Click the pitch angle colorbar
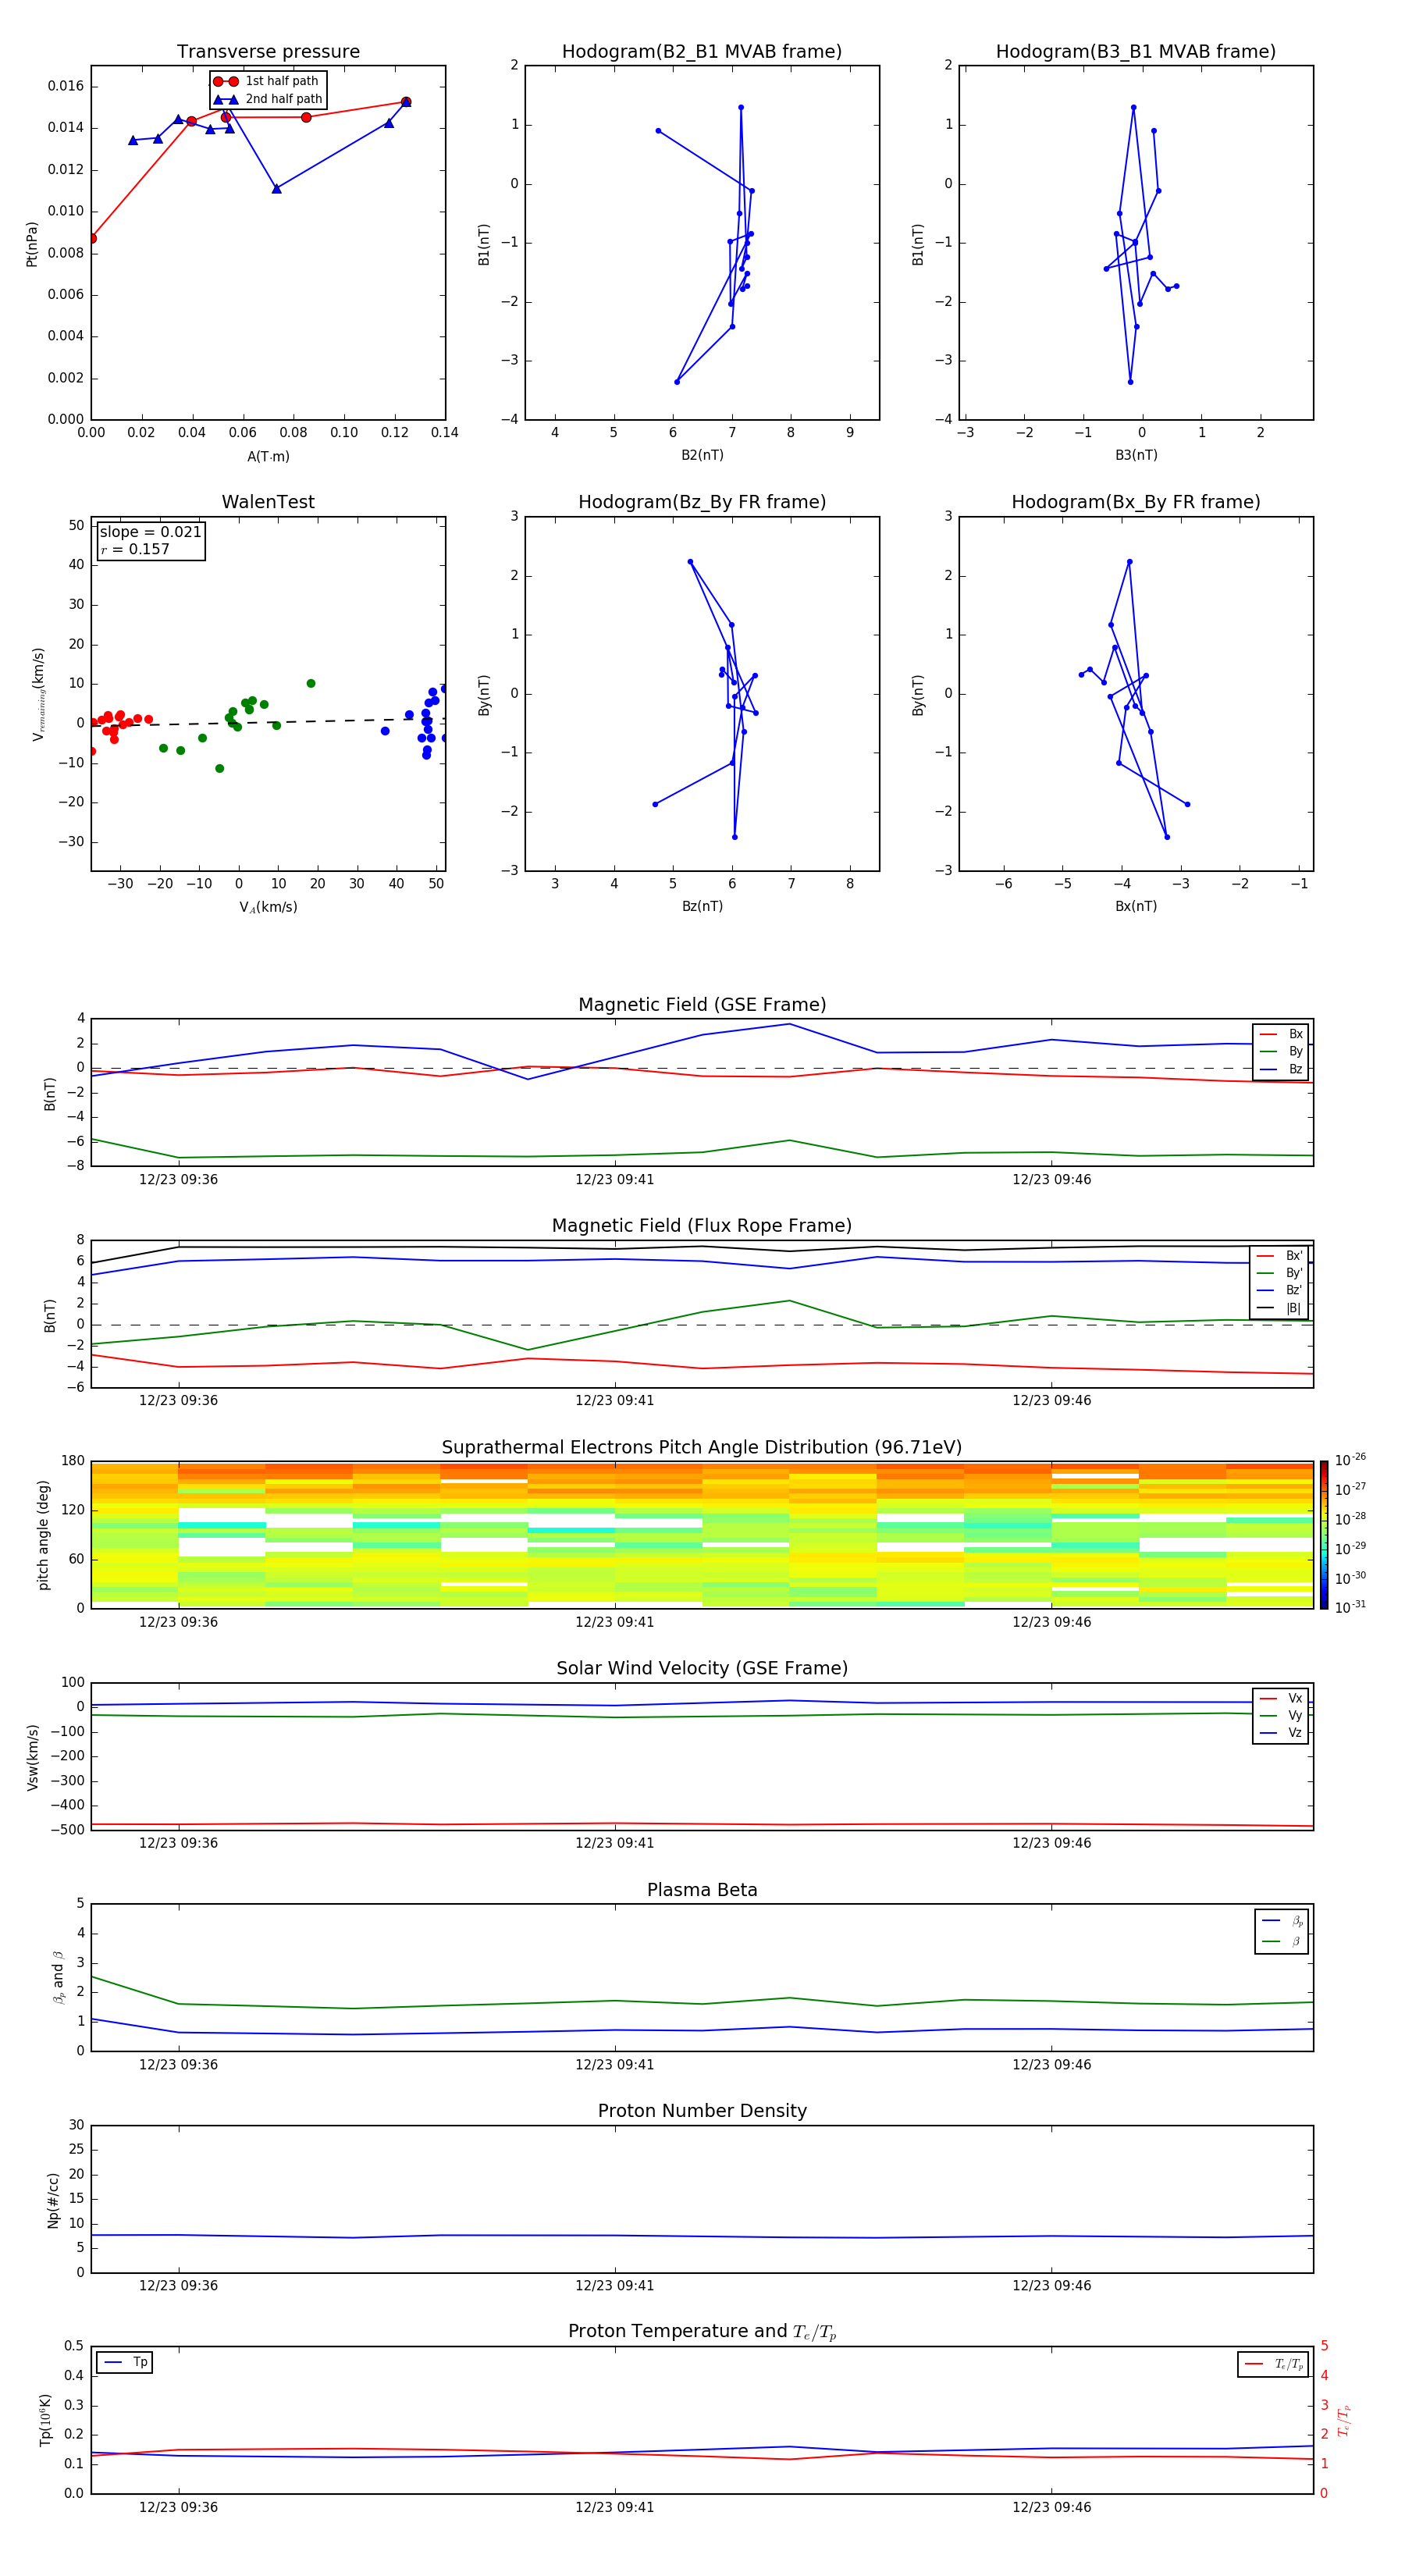 click(x=1324, y=1534)
